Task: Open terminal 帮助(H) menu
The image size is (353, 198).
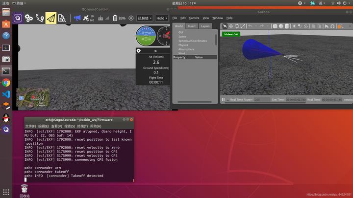Action: click(96, 126)
